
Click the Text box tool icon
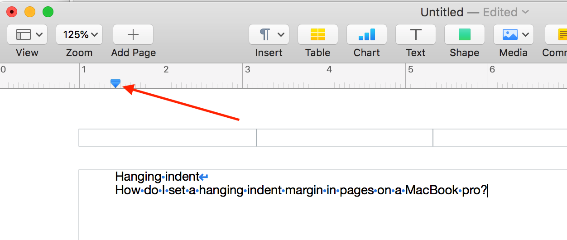click(416, 34)
